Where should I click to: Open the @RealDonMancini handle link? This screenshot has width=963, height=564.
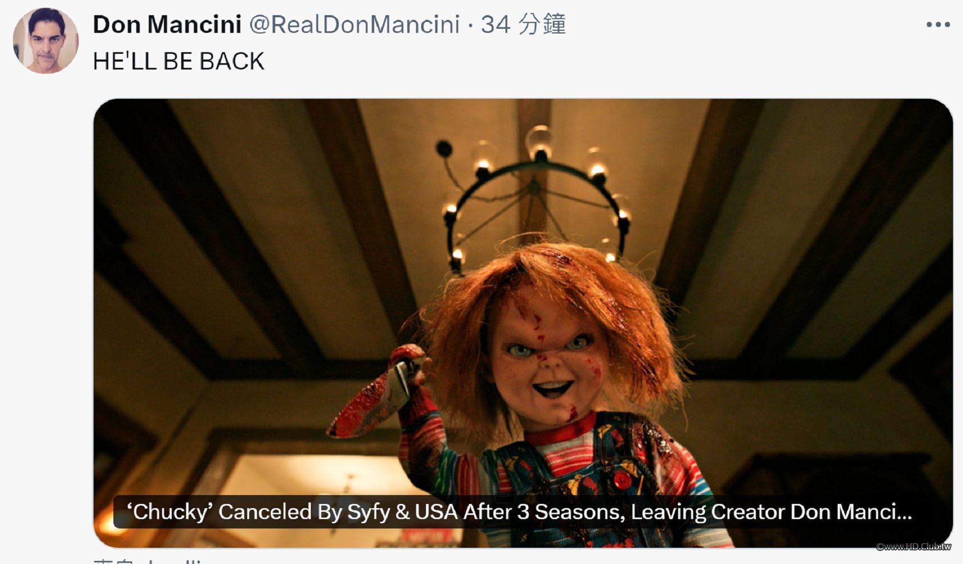click(354, 25)
